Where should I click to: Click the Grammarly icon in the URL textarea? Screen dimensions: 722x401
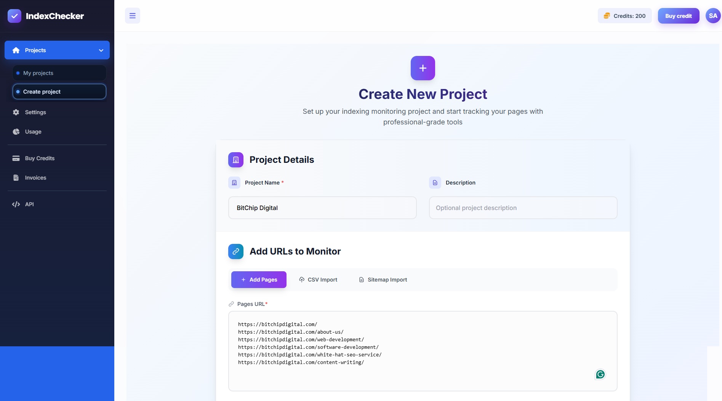pyautogui.click(x=600, y=374)
